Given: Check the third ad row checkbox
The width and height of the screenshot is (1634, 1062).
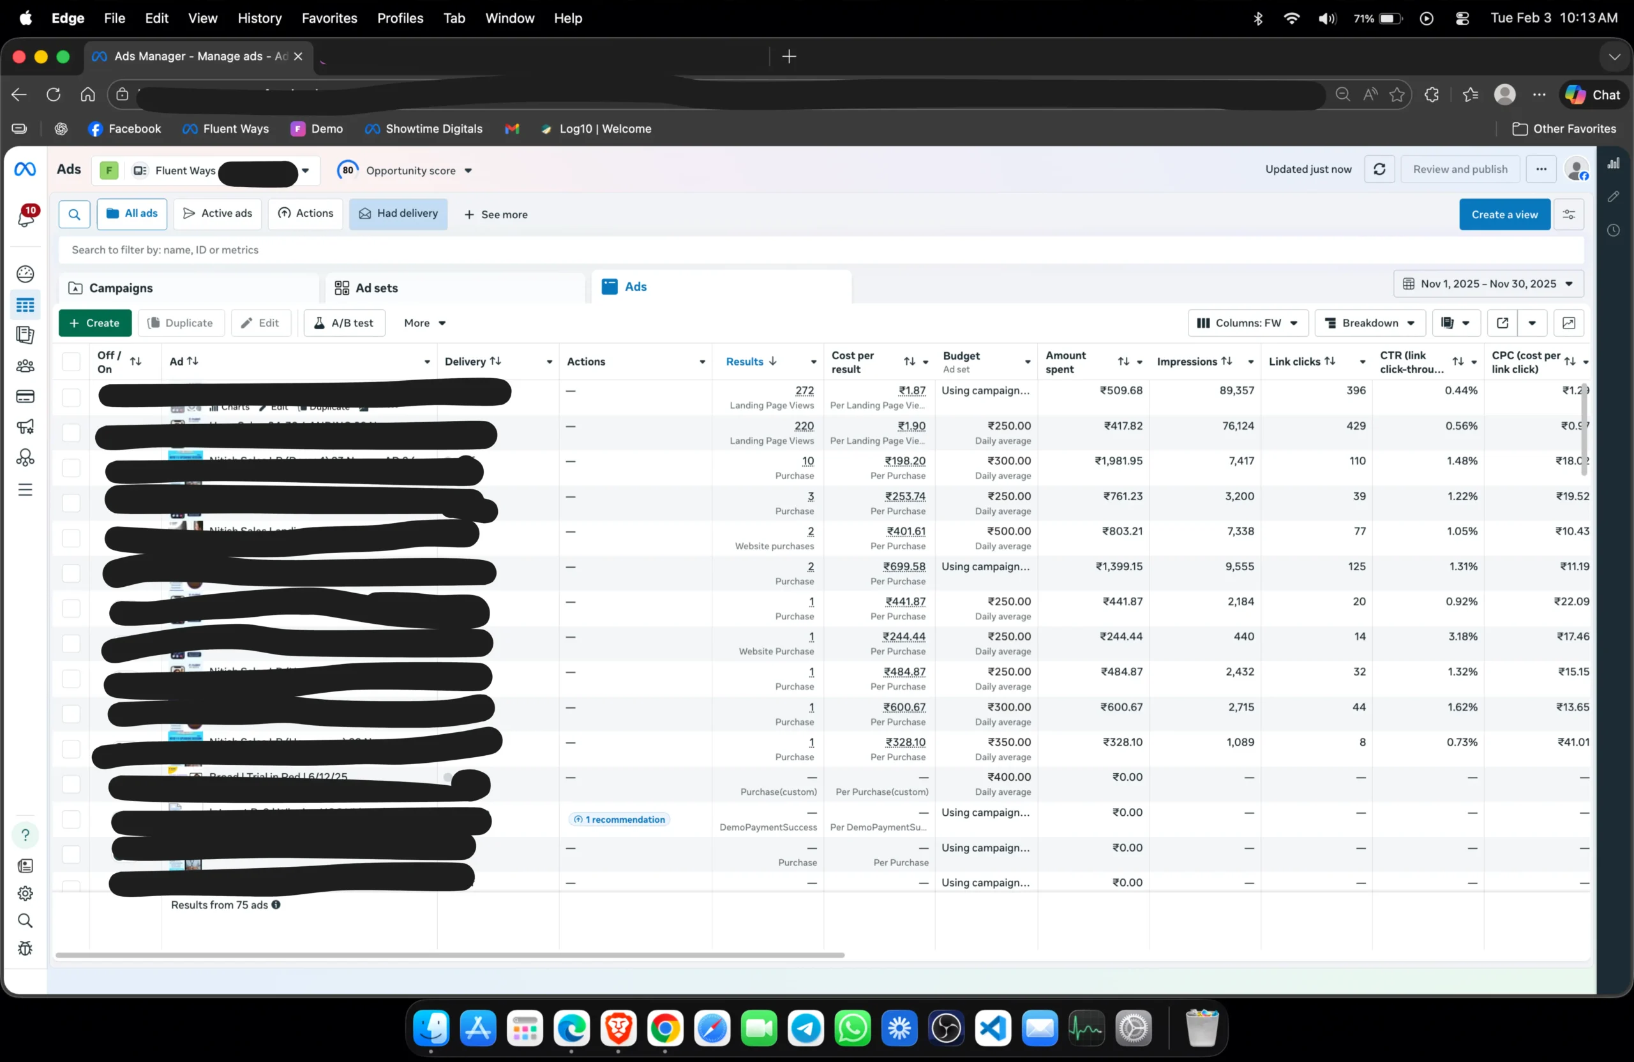Looking at the screenshot, I should tap(71, 468).
